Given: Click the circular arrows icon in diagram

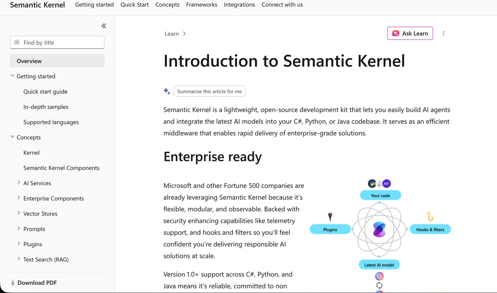Looking at the screenshot, I should [379, 286].
